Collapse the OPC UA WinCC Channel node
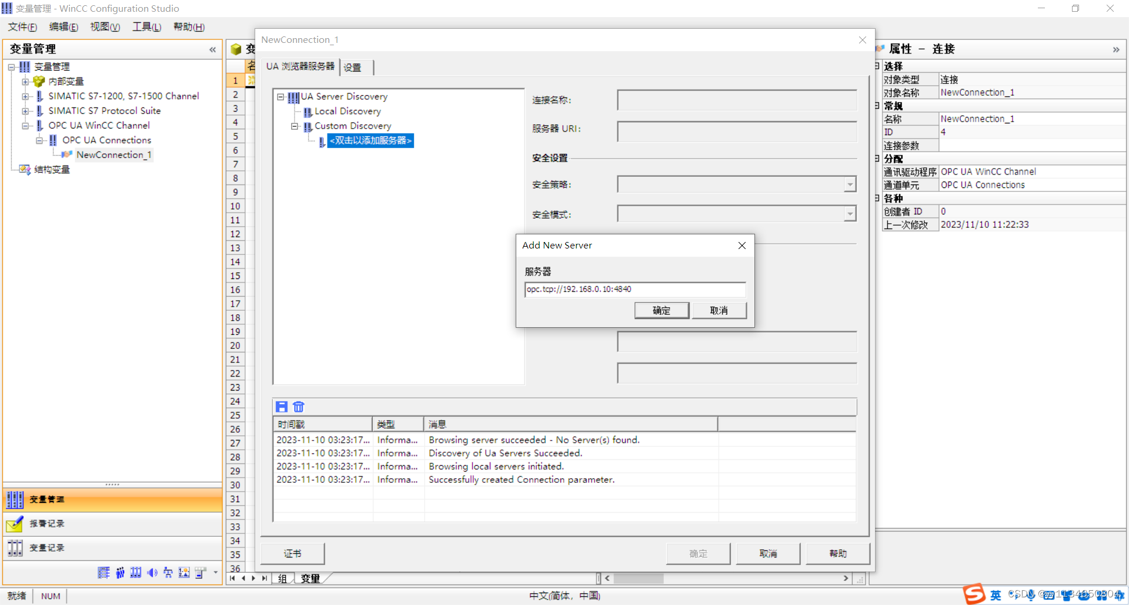Image resolution: width=1129 pixels, height=605 pixels. click(x=25, y=126)
